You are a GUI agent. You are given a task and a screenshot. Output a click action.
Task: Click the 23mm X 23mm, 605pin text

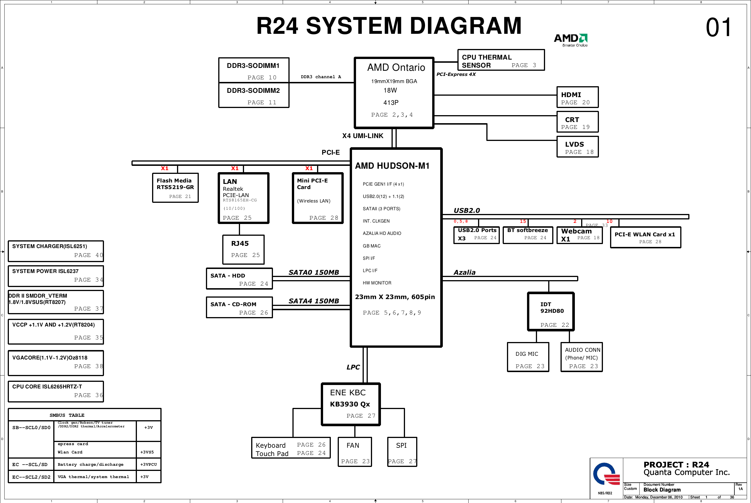tap(395, 297)
